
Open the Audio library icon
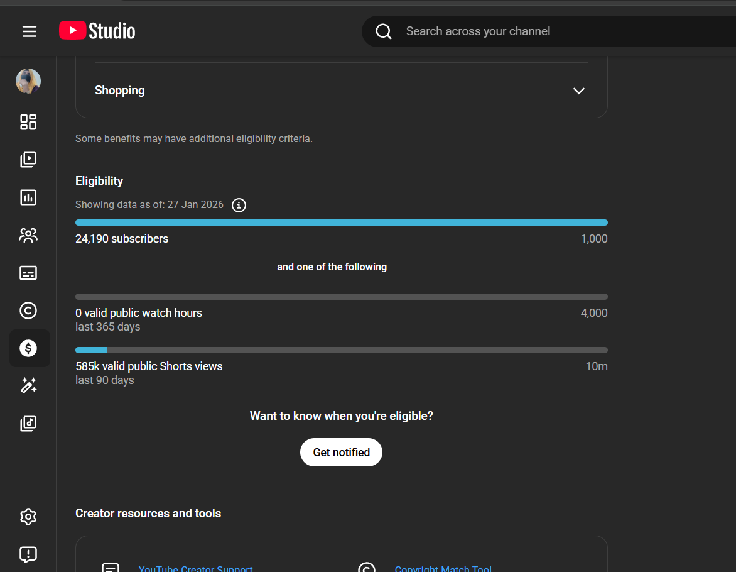pyautogui.click(x=28, y=424)
